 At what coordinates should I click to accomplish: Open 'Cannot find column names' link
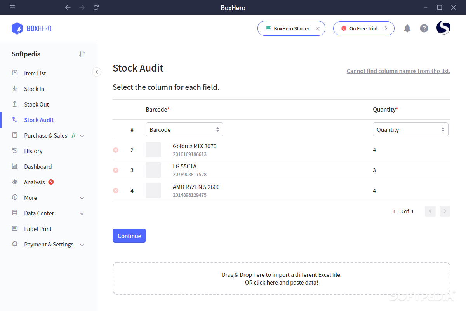coord(398,71)
